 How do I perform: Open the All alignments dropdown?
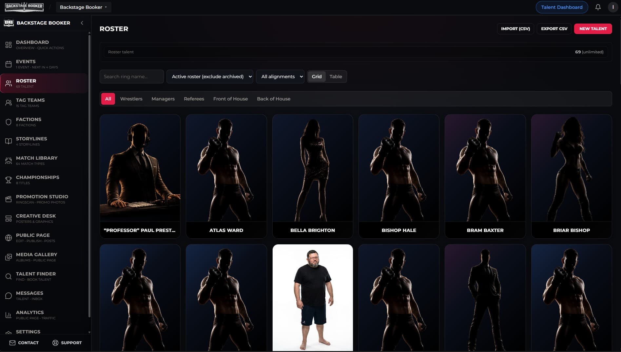coord(280,77)
